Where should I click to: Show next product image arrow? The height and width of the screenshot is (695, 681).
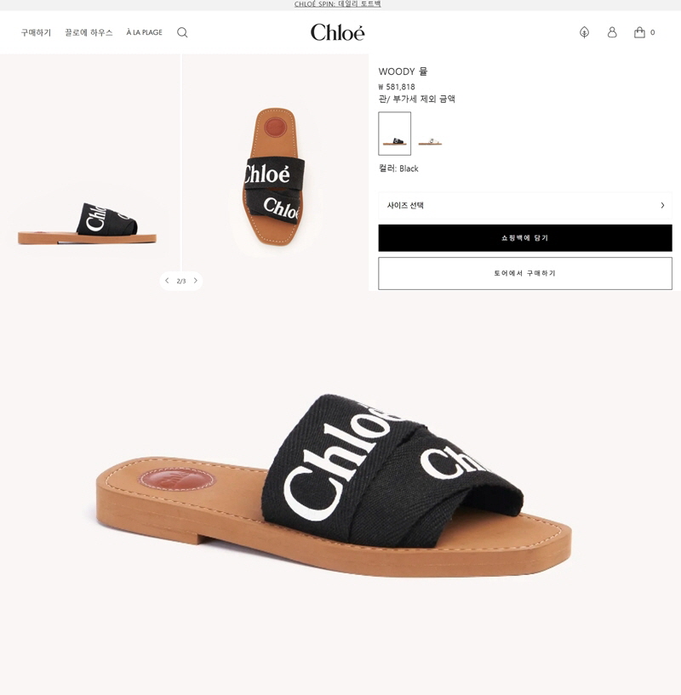[x=195, y=281]
